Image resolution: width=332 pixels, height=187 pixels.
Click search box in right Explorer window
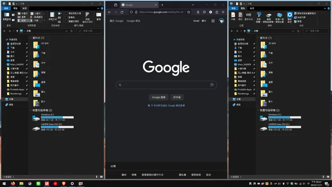(x=316, y=31)
